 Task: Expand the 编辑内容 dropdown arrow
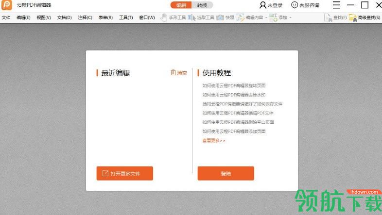point(266,17)
